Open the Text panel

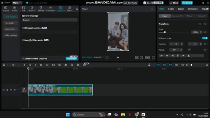[x=23, y=9]
